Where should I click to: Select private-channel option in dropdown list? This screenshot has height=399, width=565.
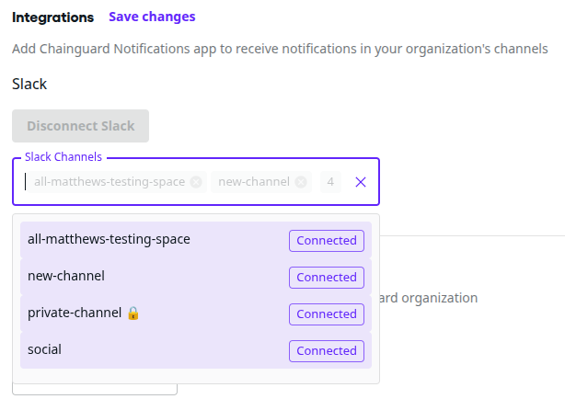[x=196, y=313]
